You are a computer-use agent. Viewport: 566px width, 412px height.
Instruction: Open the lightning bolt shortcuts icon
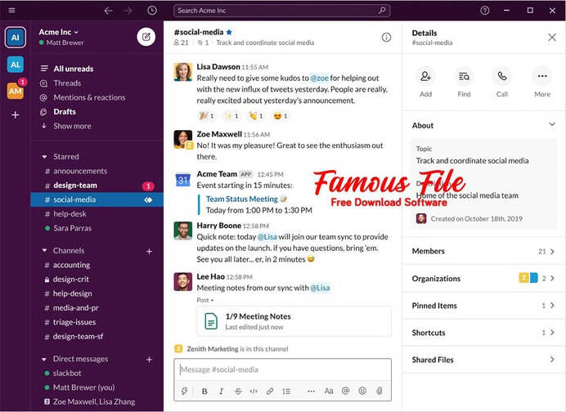pos(185,391)
